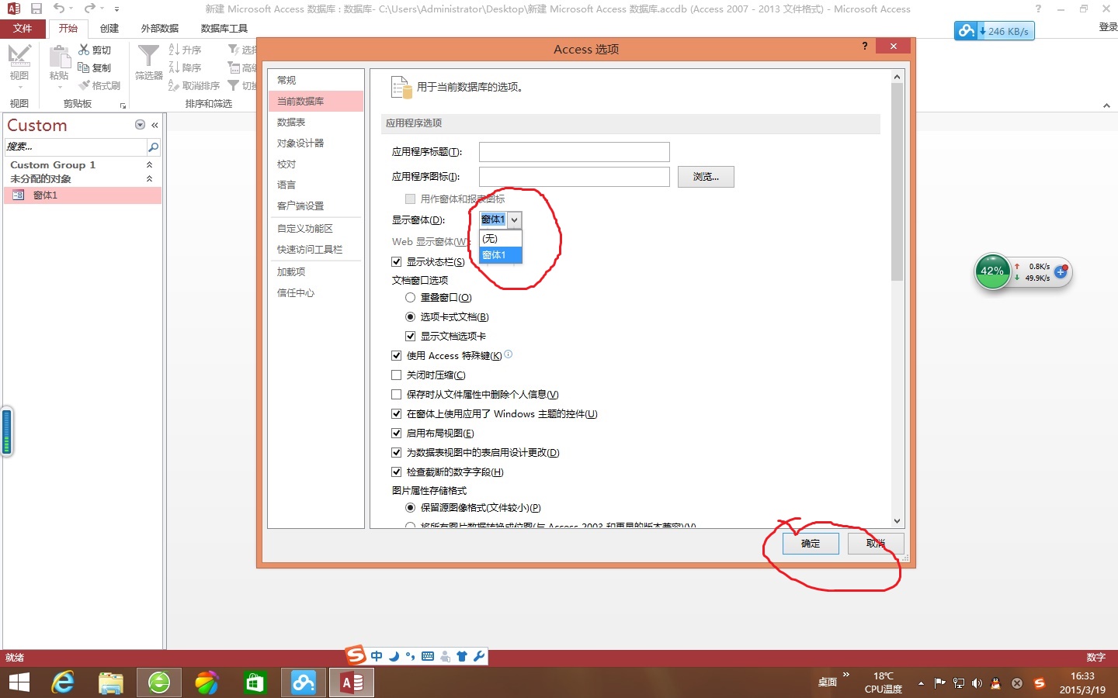Screen dimensions: 1118x698
Task: Click the search magnifier in navigation pane
Action: click(153, 147)
